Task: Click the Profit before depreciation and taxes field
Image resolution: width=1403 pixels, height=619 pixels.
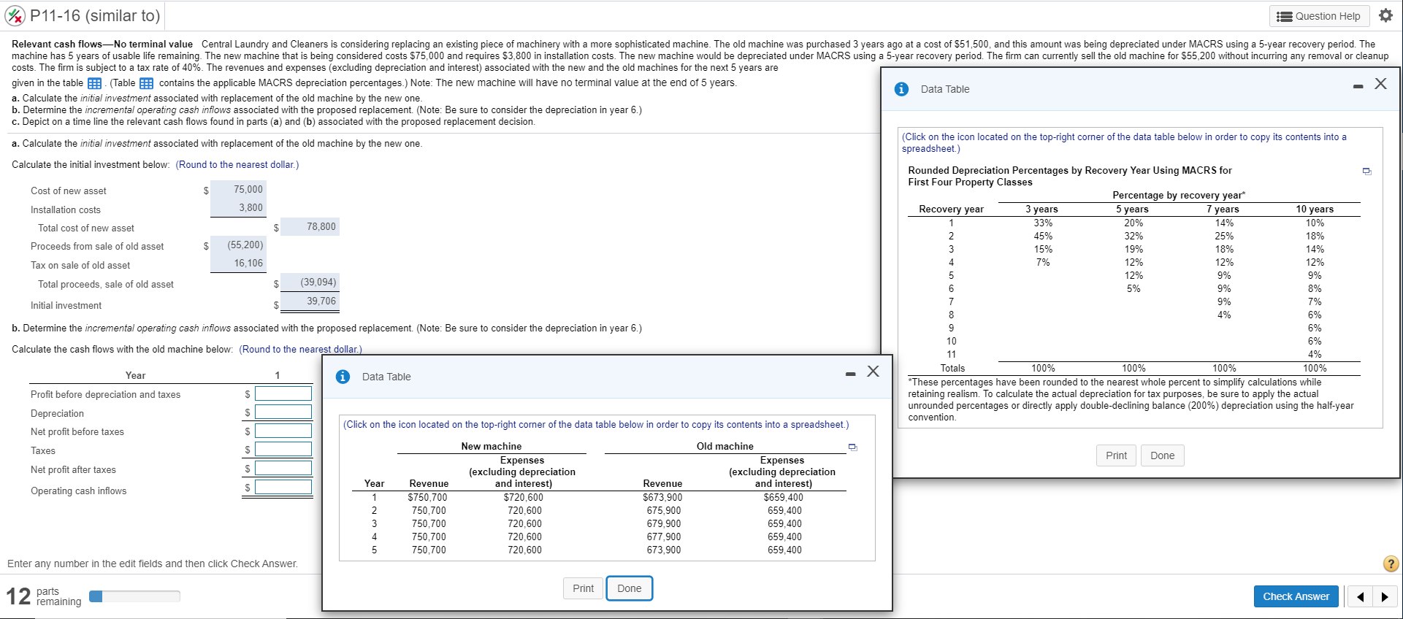Action: (x=283, y=393)
